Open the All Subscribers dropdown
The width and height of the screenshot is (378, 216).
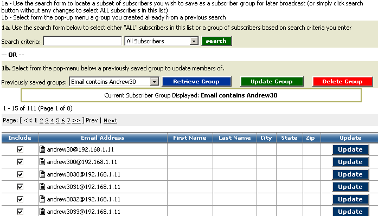162,41
